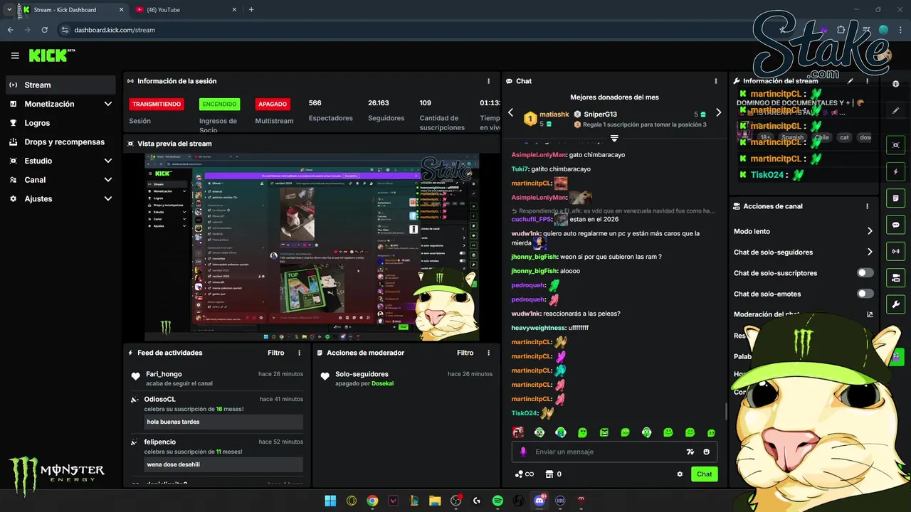Open the Acciones de moderador three-dot menu
This screenshot has width=911, height=512.
pyautogui.click(x=488, y=353)
